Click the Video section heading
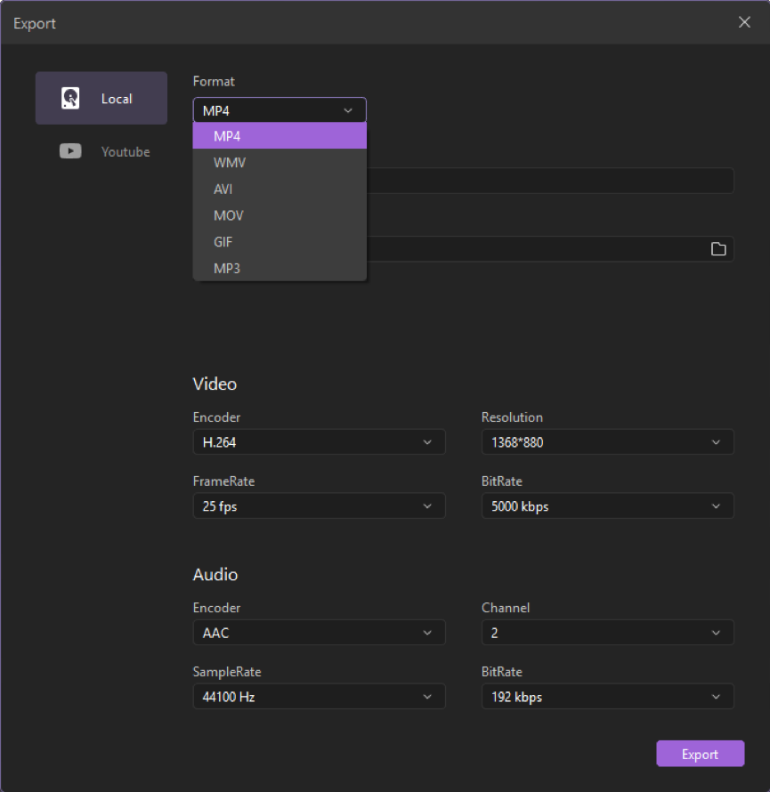Image resolution: width=770 pixels, height=792 pixels. coord(215,384)
